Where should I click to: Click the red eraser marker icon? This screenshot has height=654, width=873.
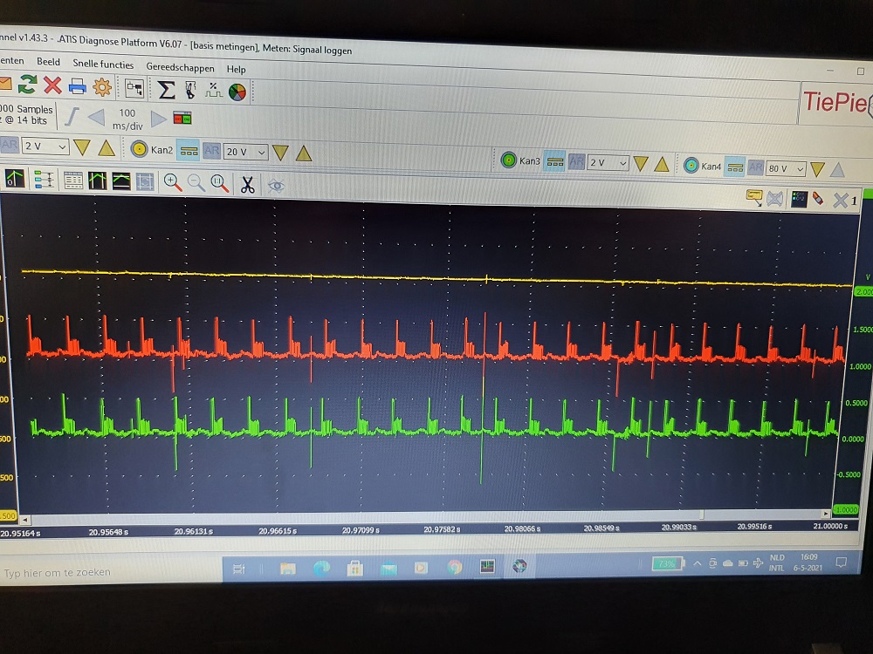pyautogui.click(x=818, y=199)
